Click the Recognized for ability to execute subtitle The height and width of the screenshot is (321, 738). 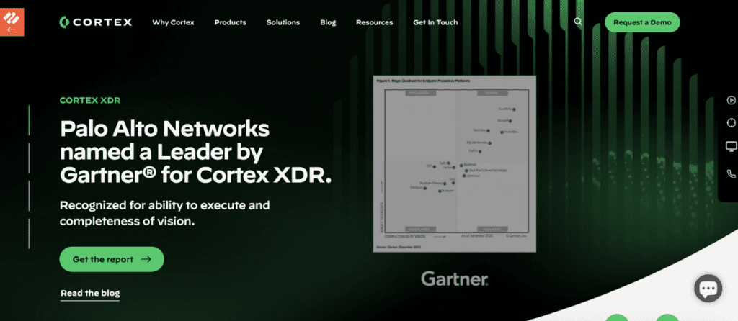tap(165, 213)
